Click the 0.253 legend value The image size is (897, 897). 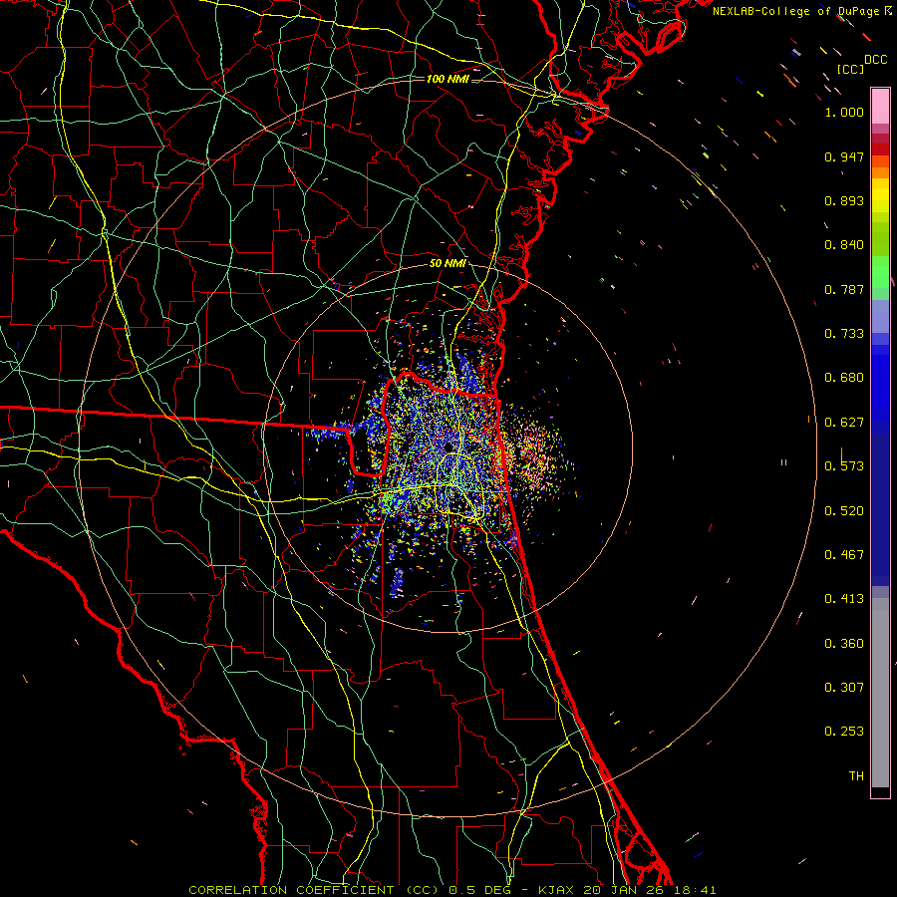coord(844,732)
